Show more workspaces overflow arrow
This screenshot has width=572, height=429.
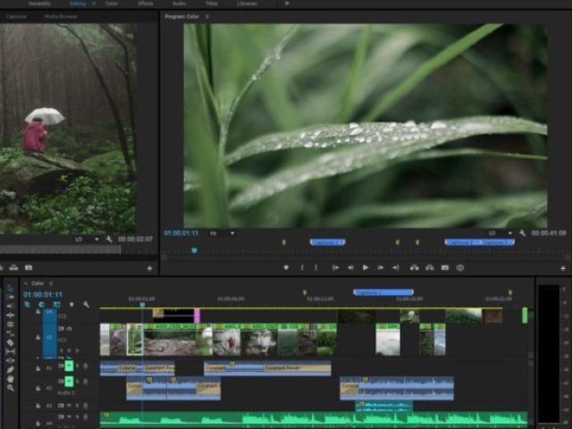[x=287, y=4]
